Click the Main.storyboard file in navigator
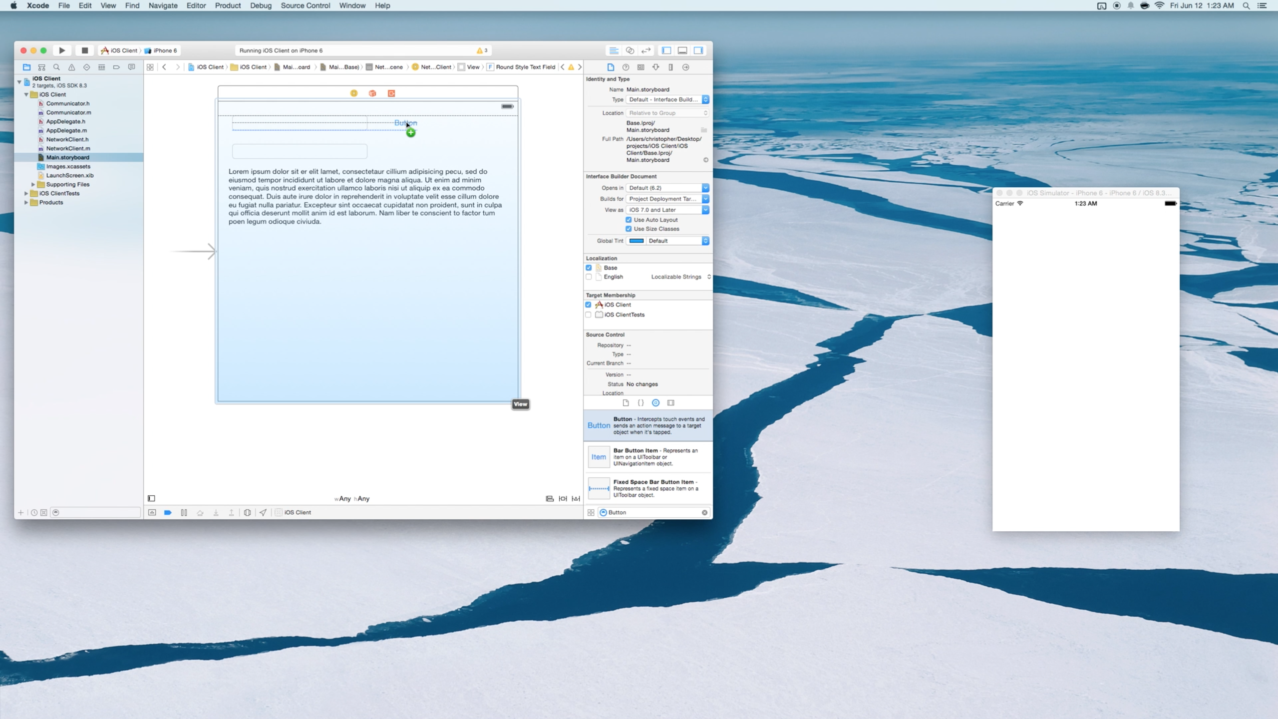1278x719 pixels. 67,157
